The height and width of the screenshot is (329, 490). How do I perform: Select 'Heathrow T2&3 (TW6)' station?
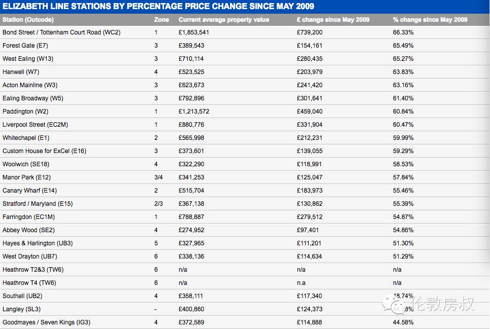tap(33, 270)
